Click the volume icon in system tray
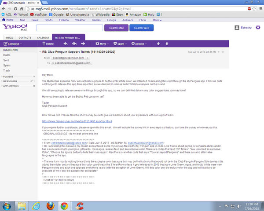 coord(239,206)
